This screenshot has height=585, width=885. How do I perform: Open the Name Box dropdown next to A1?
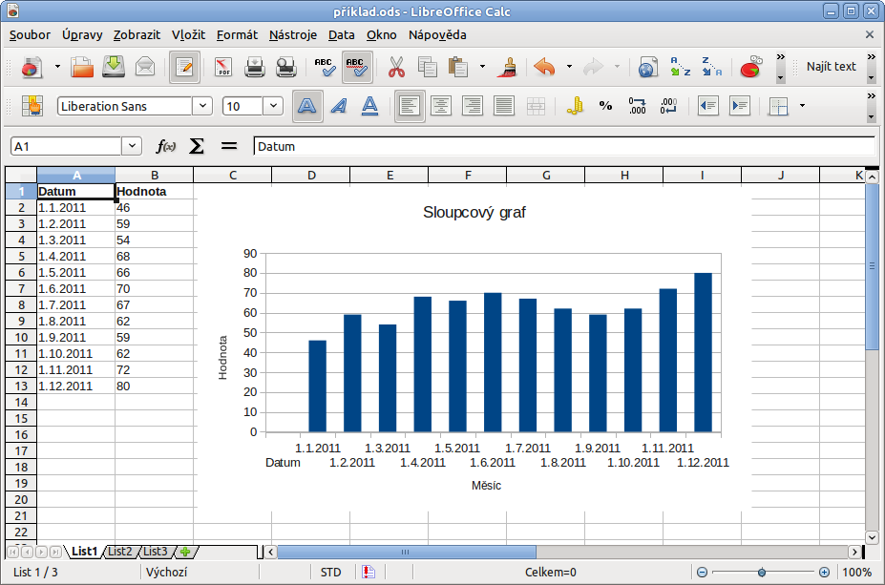tap(132, 147)
